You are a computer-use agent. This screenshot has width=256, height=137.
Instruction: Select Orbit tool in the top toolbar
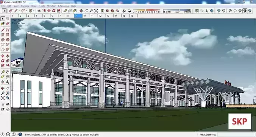tap(81, 11)
